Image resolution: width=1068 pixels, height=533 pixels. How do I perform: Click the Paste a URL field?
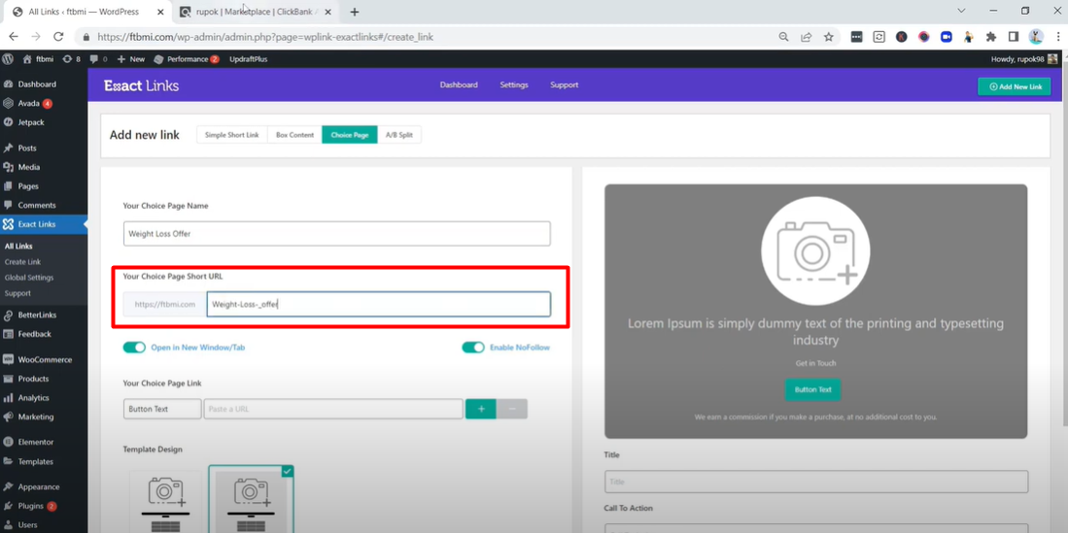pyautogui.click(x=333, y=409)
